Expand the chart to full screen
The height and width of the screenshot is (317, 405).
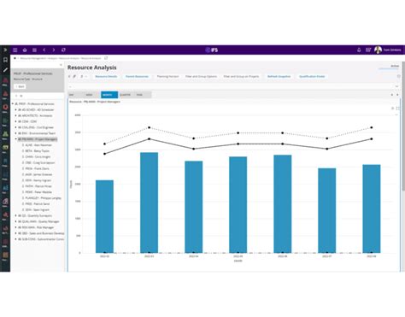(x=398, y=109)
